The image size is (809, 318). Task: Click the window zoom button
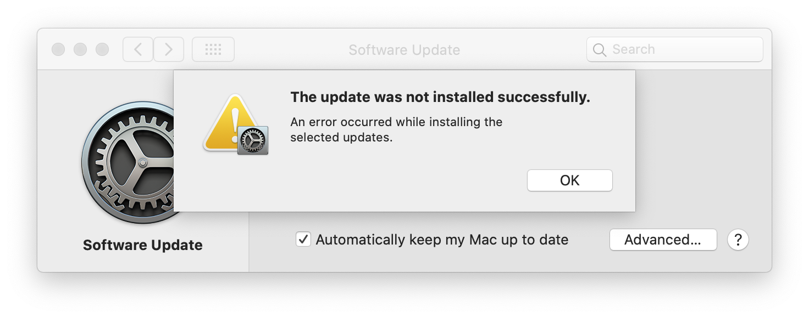click(x=102, y=49)
